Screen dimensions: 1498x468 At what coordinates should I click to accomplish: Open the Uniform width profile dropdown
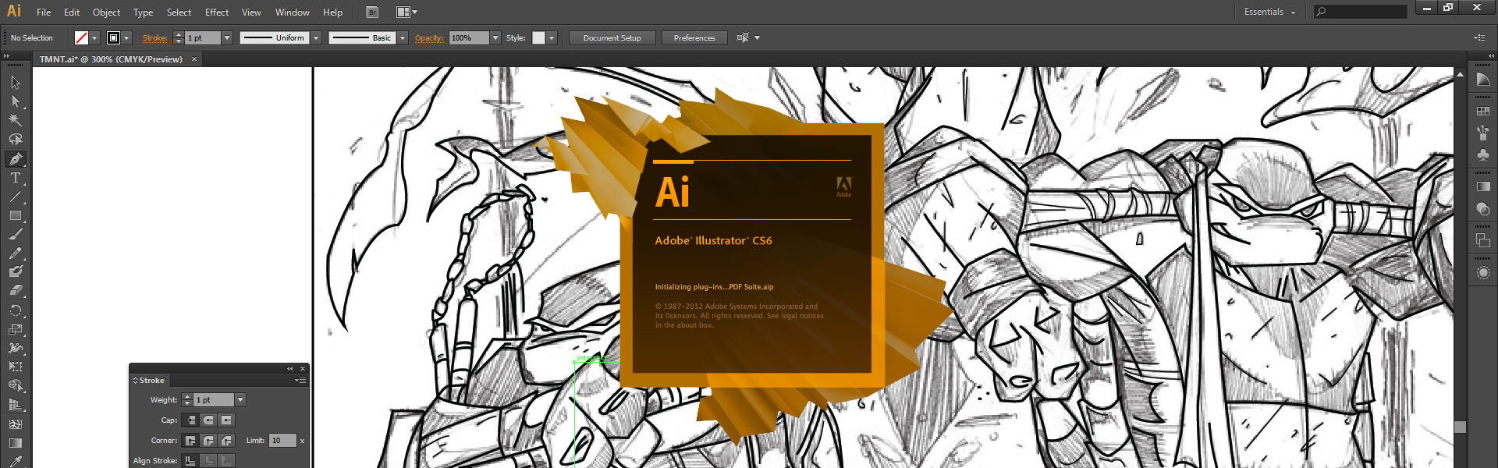click(x=316, y=38)
